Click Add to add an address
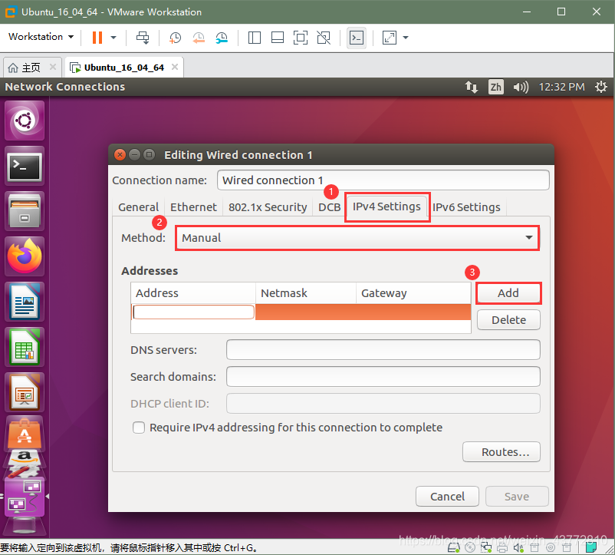This screenshot has height=555, width=615. tap(508, 292)
